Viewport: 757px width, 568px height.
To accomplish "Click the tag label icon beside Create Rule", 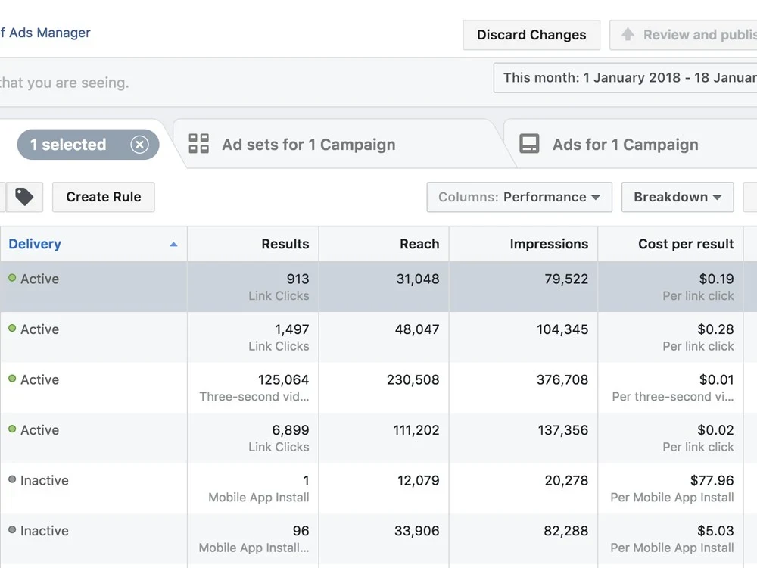I will coord(23,197).
